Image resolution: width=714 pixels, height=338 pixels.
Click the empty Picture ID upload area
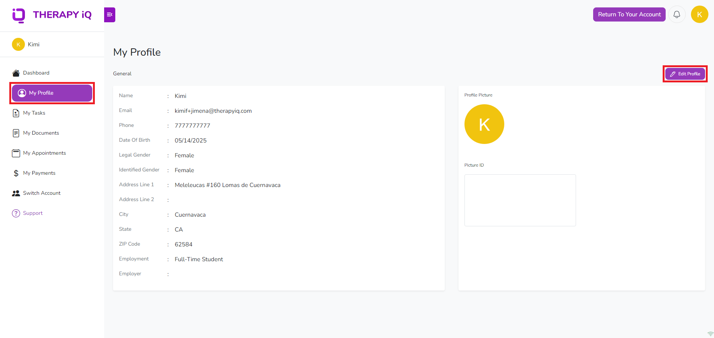tap(520, 200)
